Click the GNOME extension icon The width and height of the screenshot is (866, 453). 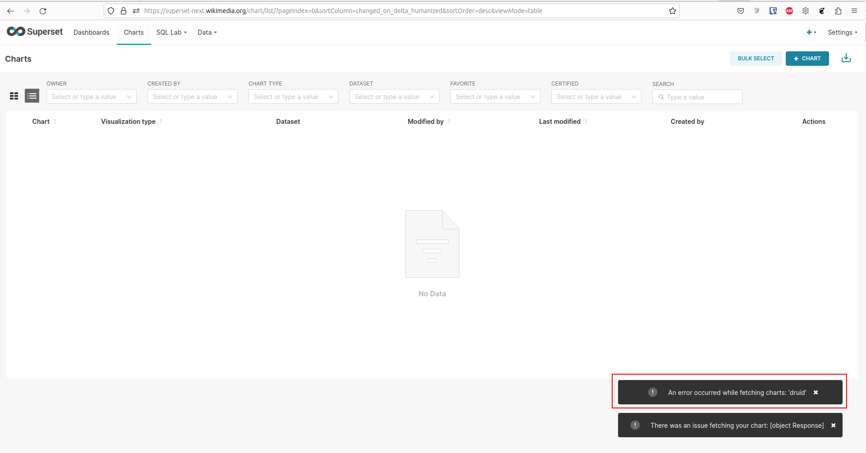(x=822, y=11)
